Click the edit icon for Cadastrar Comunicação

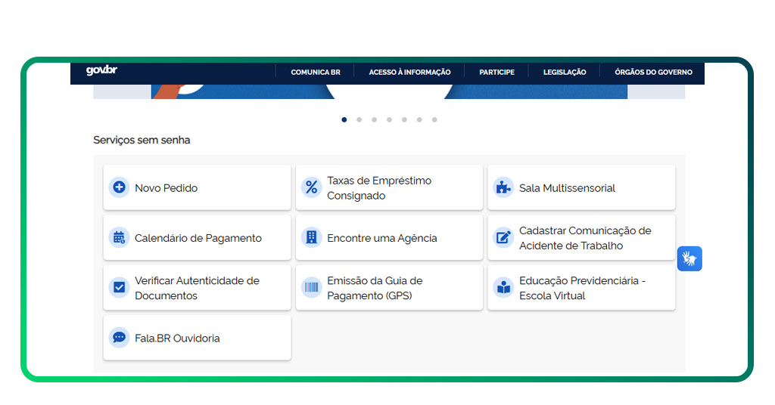pyautogui.click(x=503, y=238)
